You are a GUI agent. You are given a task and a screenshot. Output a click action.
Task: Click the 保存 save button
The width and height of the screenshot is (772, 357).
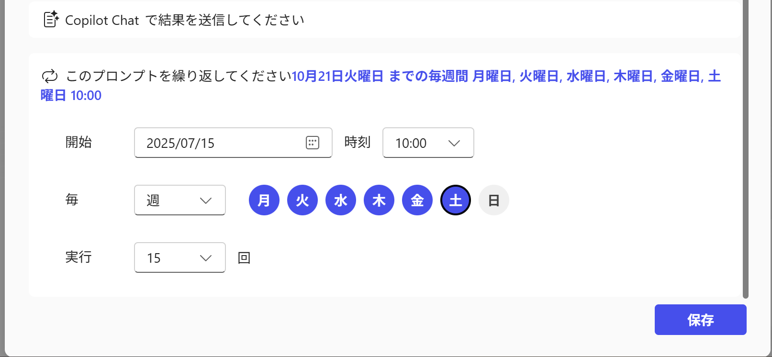coord(700,319)
